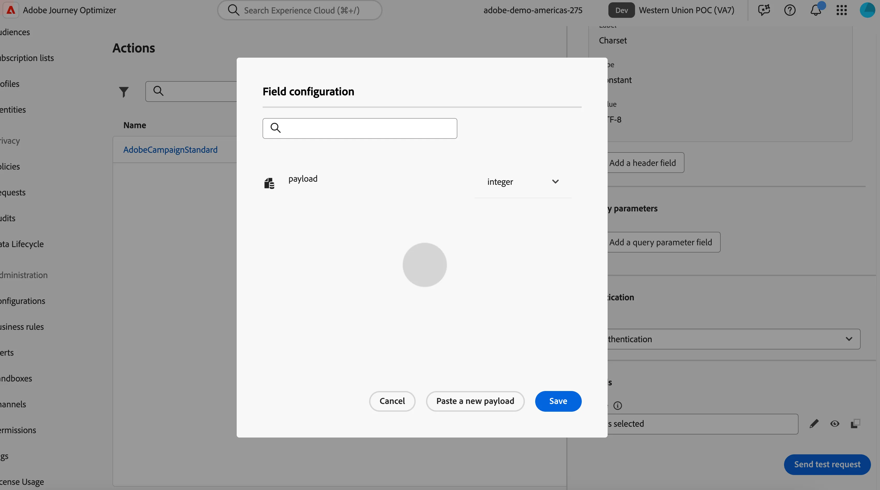The image size is (880, 490).
Task: Open Audiences in the sidebar
Action: tap(15, 32)
